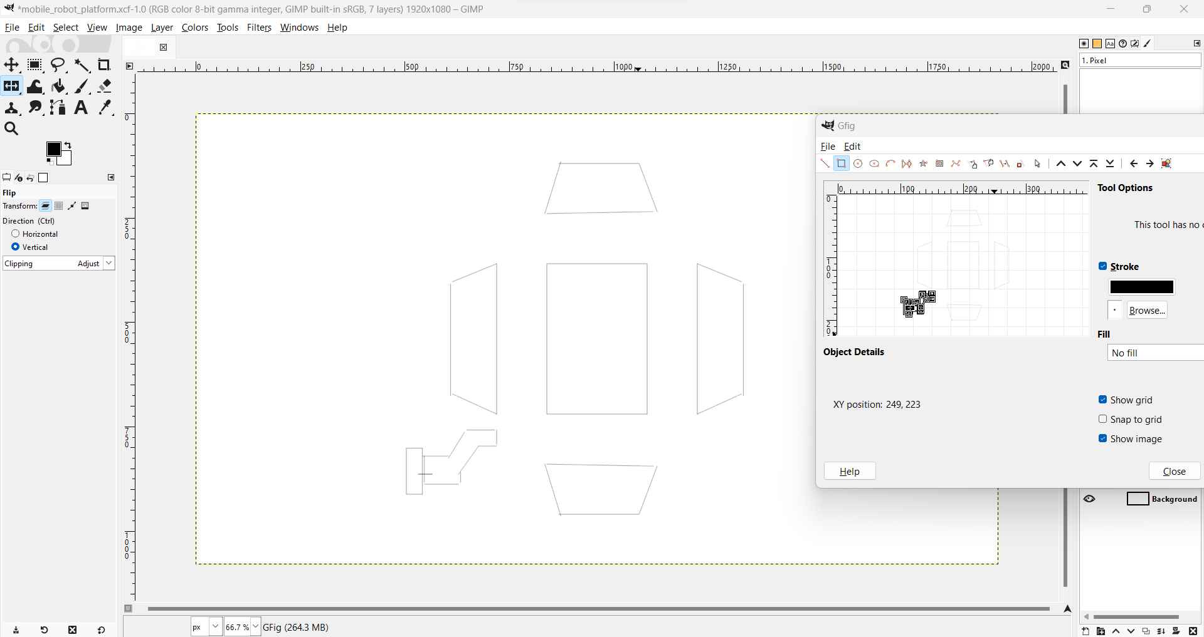Hide the Background layer with eye icon

pos(1090,499)
